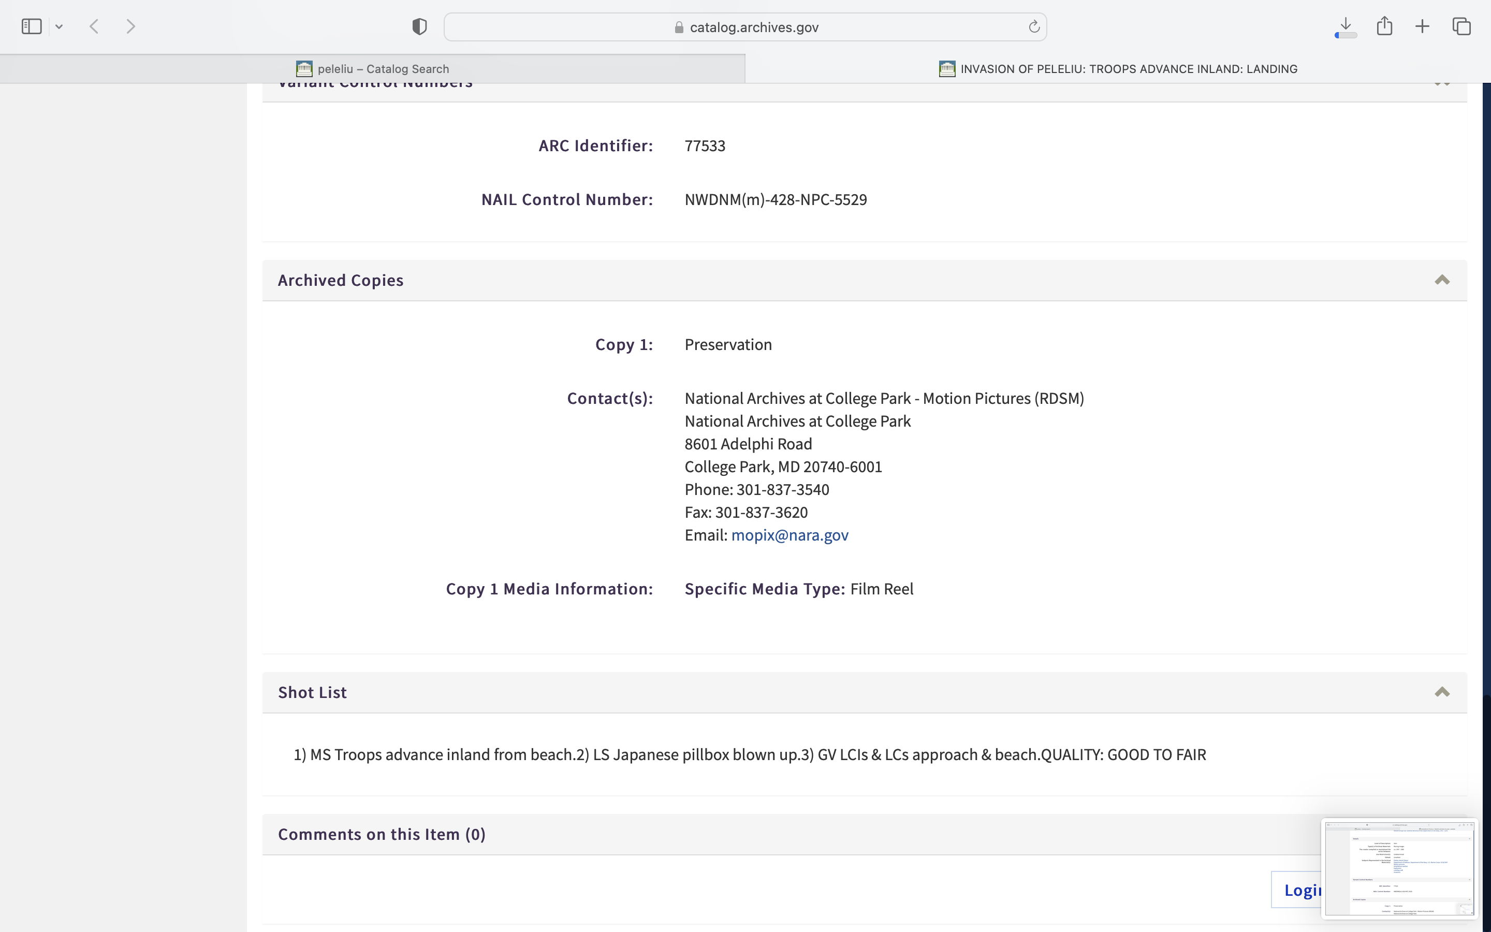1491x932 pixels.
Task: Show the tab overview icon
Action: click(x=1461, y=26)
